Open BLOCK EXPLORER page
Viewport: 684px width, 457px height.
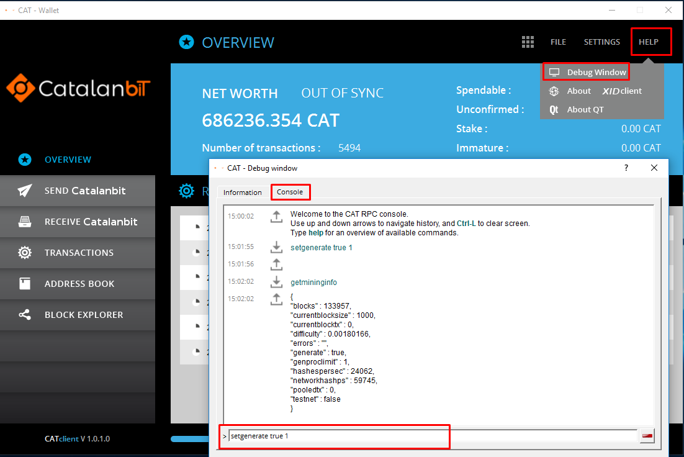coord(78,315)
